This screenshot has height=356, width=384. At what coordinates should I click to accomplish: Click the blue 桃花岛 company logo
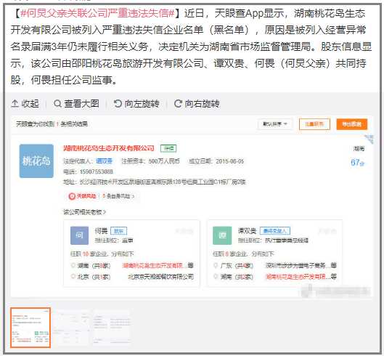pyautogui.click(x=36, y=161)
